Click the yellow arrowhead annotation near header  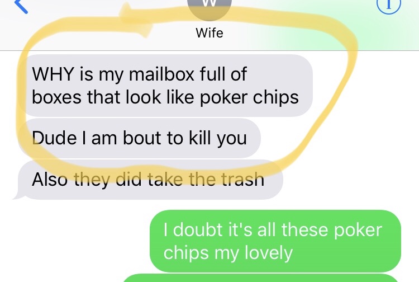(136, 20)
